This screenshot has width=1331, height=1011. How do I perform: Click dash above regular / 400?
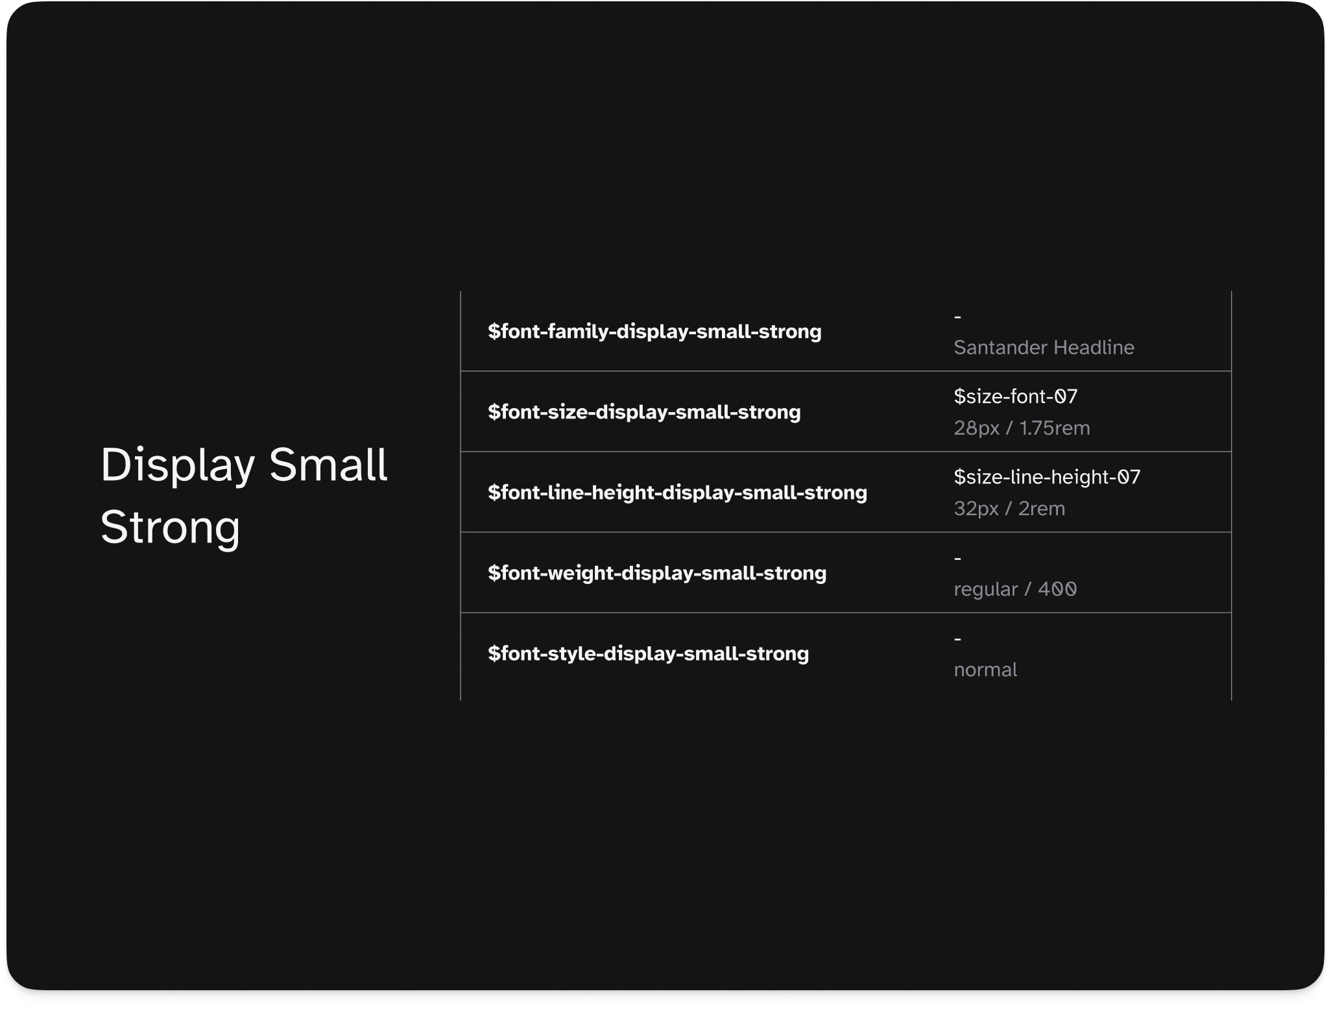click(957, 559)
